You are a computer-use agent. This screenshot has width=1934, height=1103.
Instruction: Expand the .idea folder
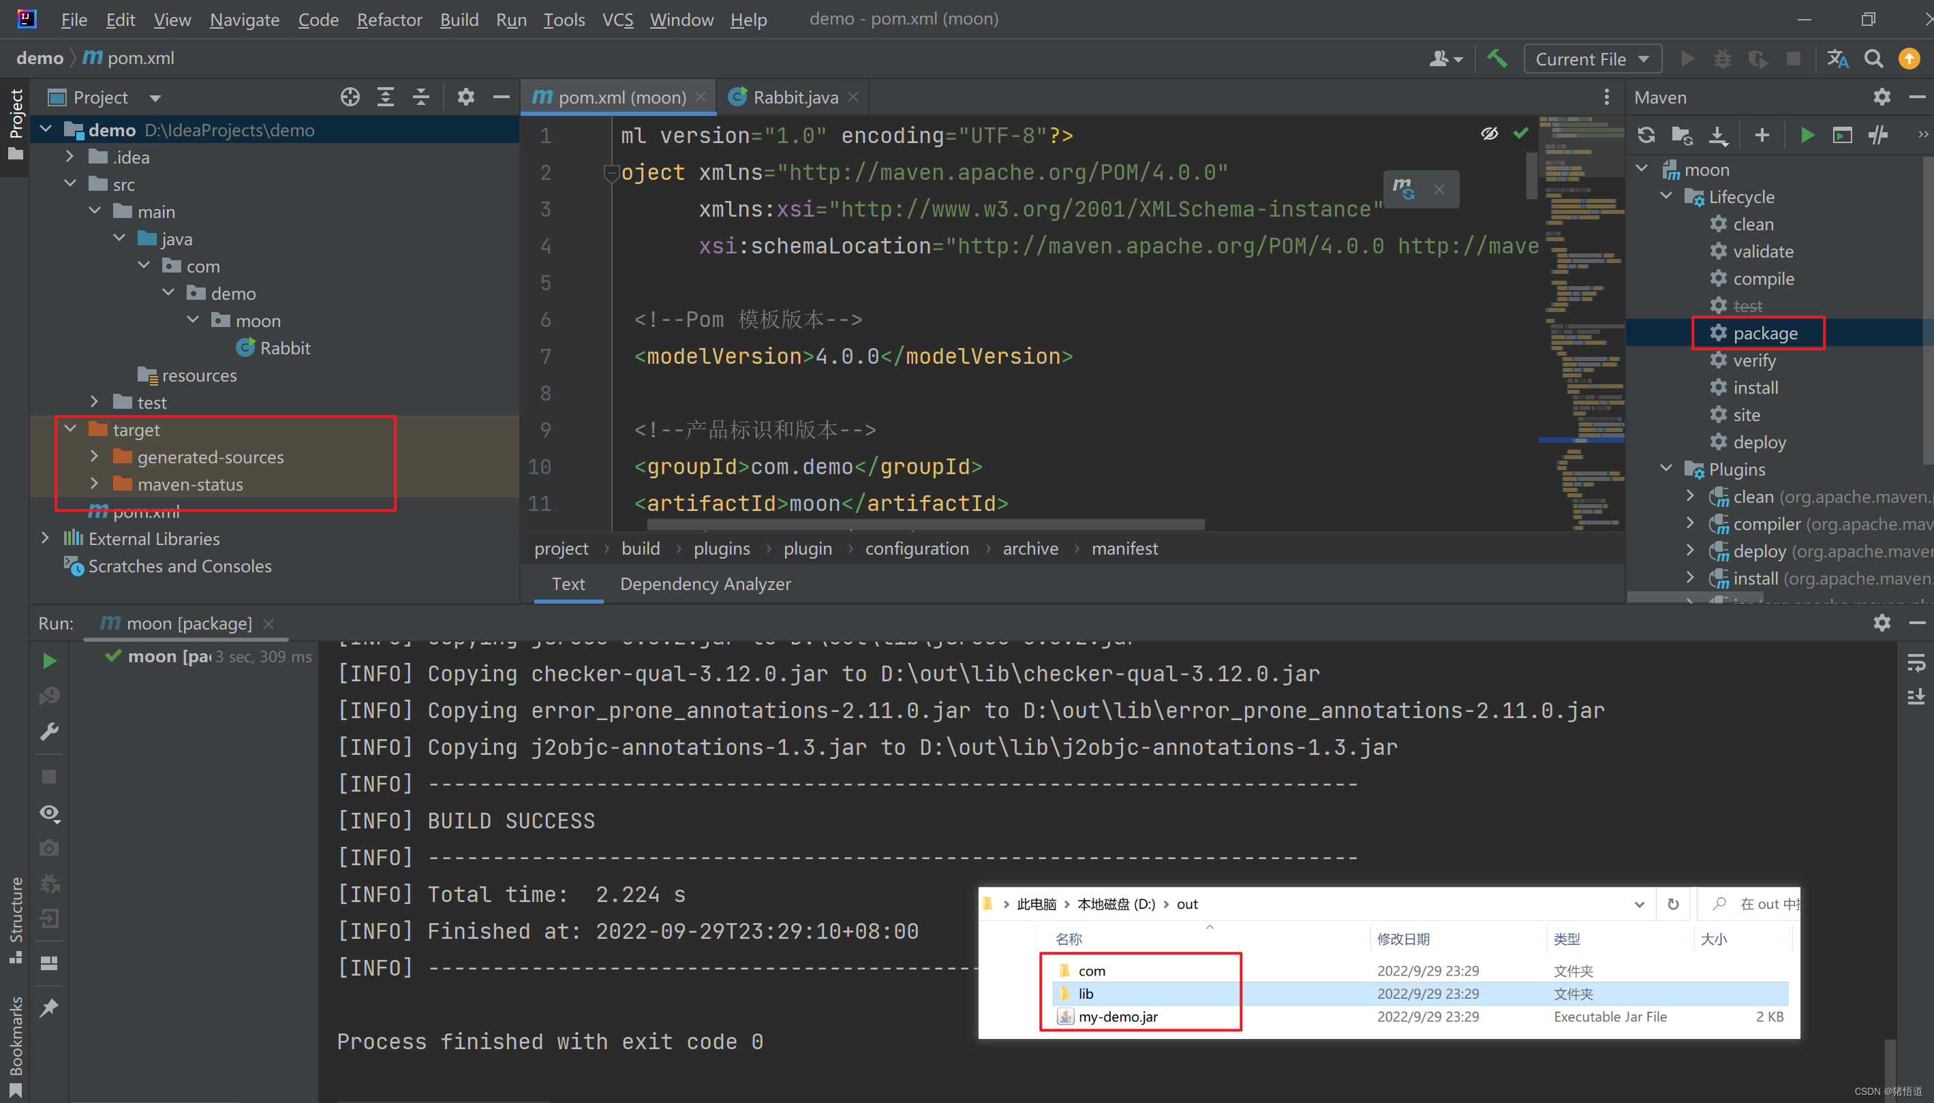tap(70, 157)
